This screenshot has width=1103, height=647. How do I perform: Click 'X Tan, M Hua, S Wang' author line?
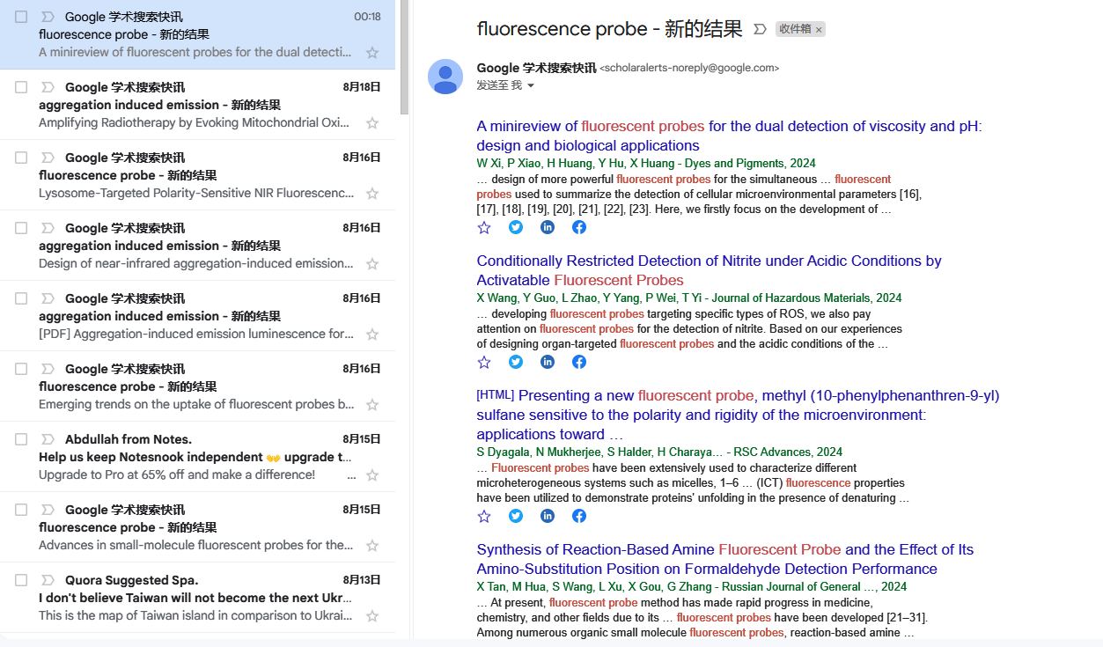tap(691, 586)
